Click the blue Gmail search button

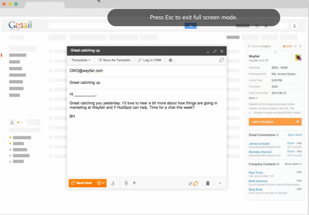click(190, 26)
